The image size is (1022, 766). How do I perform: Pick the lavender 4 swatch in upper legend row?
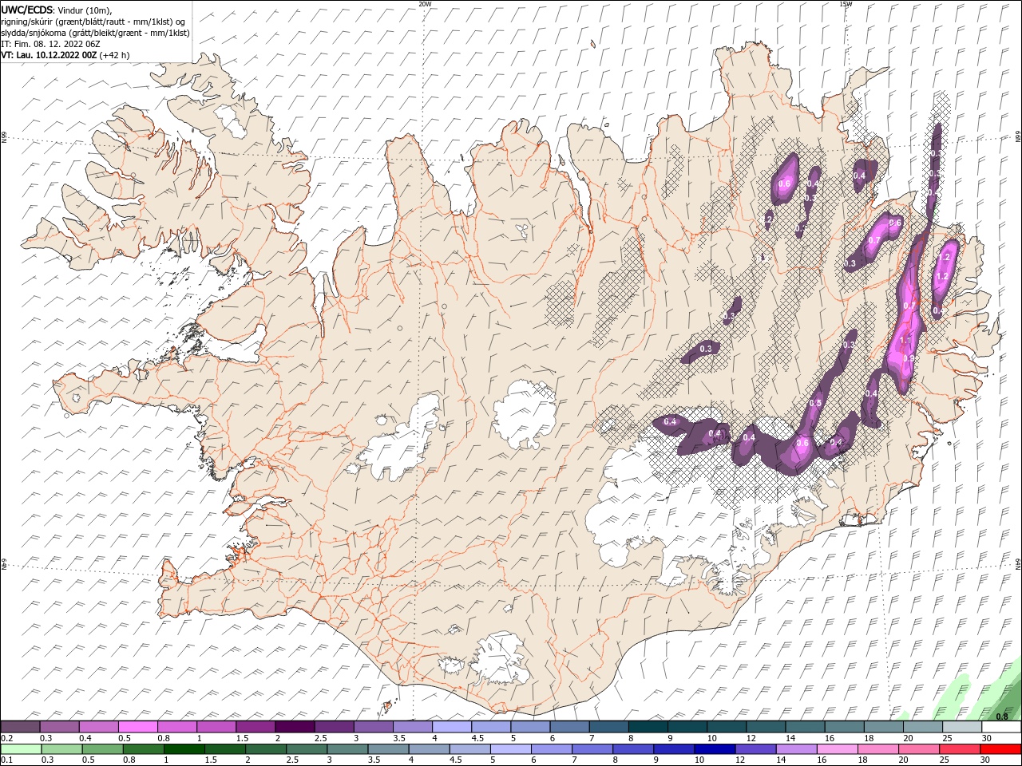pyautogui.click(x=452, y=727)
